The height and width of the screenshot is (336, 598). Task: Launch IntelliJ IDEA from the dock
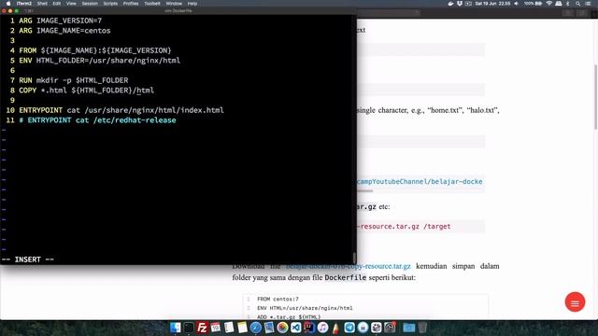[x=309, y=328]
